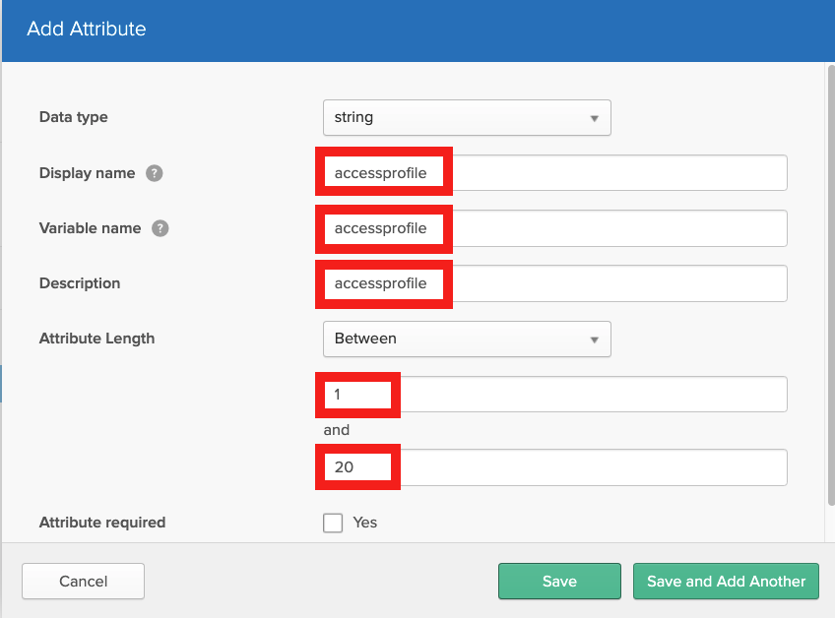
Task: Click the help icon beside Variable name
Action: point(160,228)
